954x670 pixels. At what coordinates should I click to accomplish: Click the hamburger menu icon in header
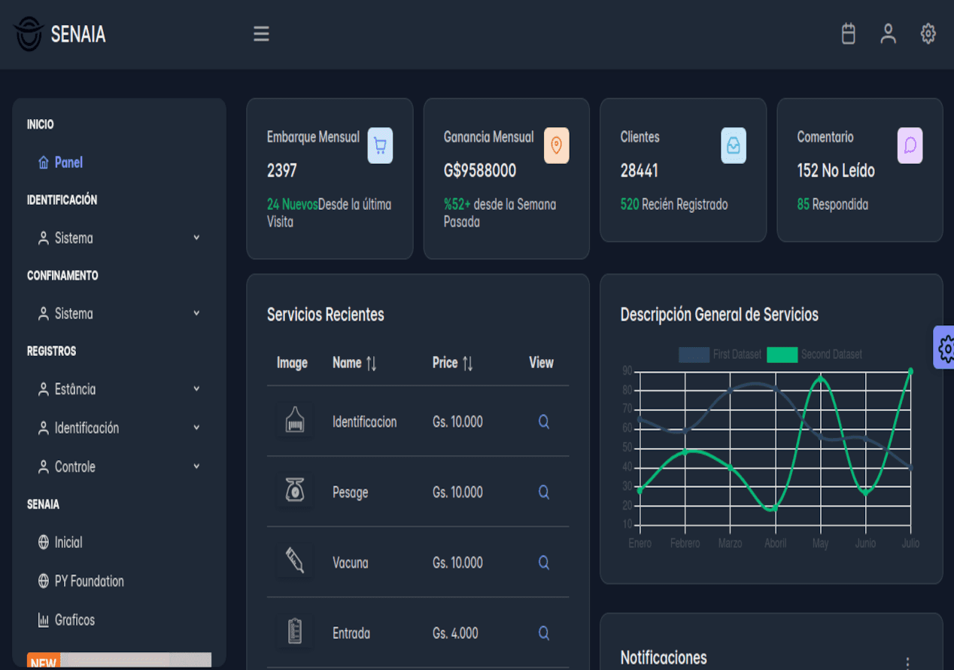point(261,34)
